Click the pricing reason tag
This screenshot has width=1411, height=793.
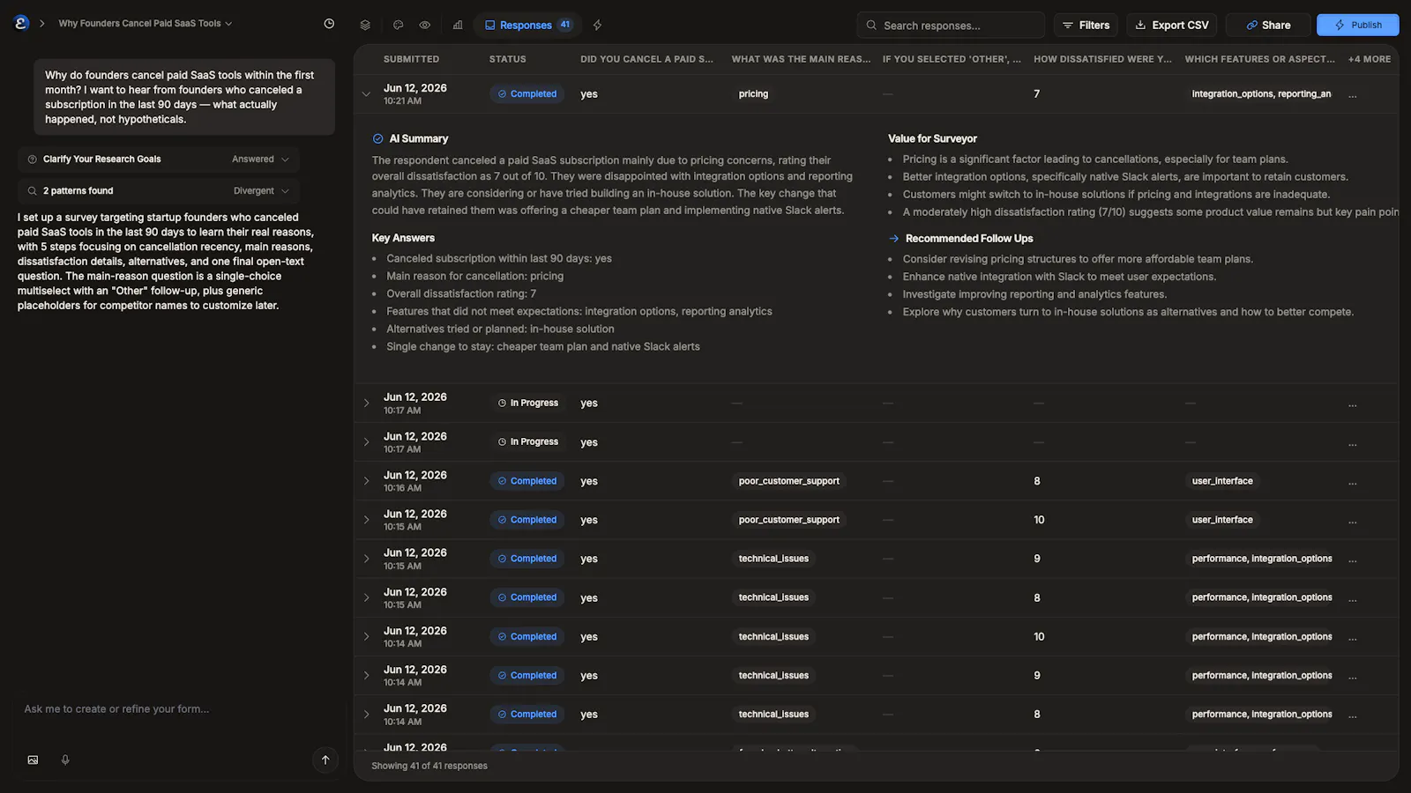click(753, 93)
